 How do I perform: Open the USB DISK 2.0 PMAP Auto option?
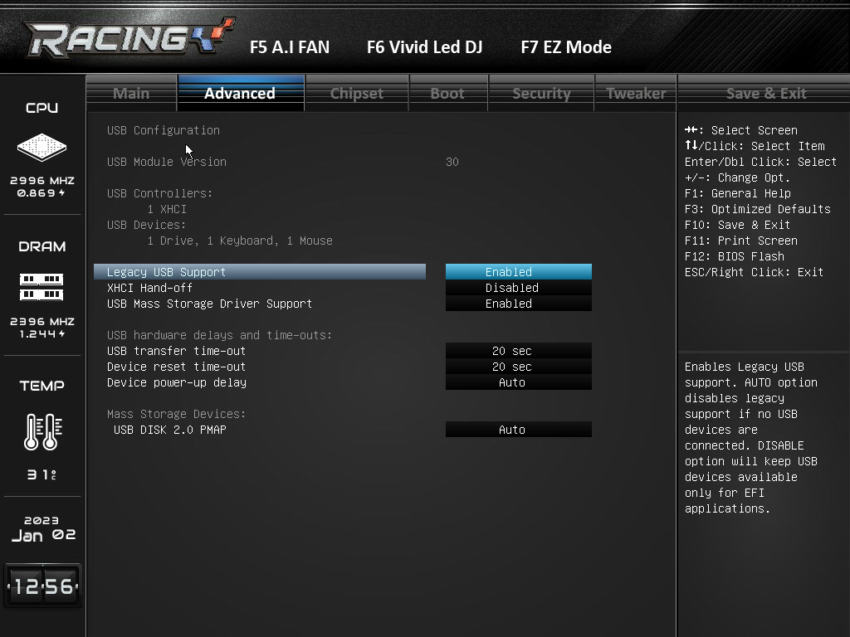click(518, 430)
